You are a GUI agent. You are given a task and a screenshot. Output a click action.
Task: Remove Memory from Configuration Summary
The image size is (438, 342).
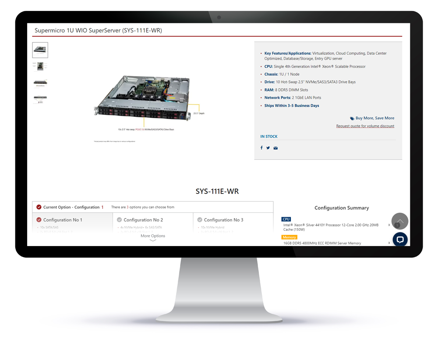pos(390,242)
